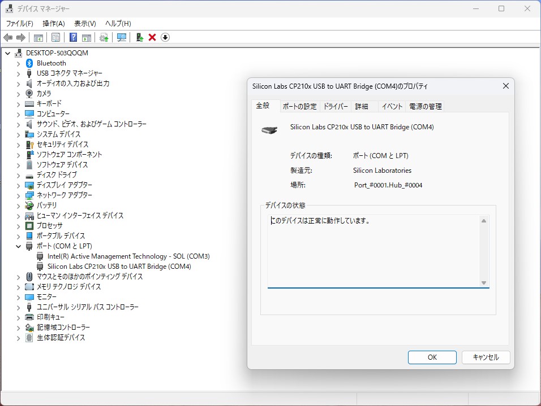Click the Help question mark toolbar icon

coord(73,37)
